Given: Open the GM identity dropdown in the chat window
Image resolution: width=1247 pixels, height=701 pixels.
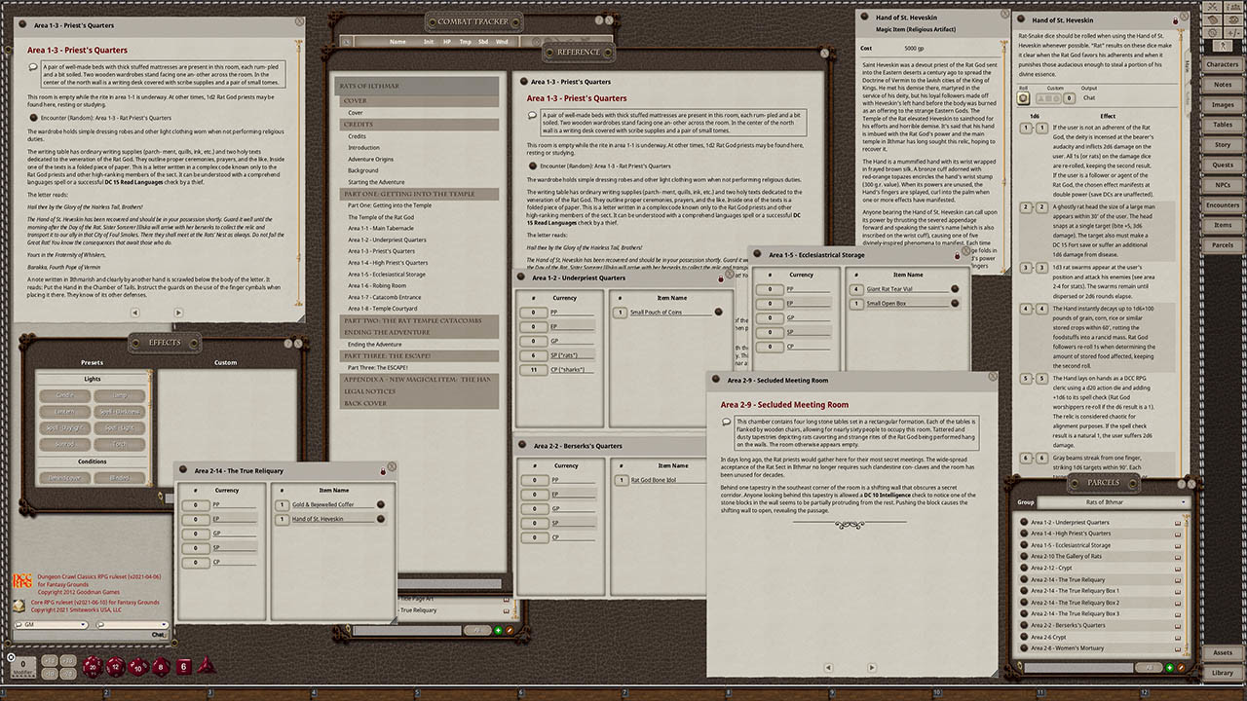Looking at the screenshot, I should click(x=83, y=624).
